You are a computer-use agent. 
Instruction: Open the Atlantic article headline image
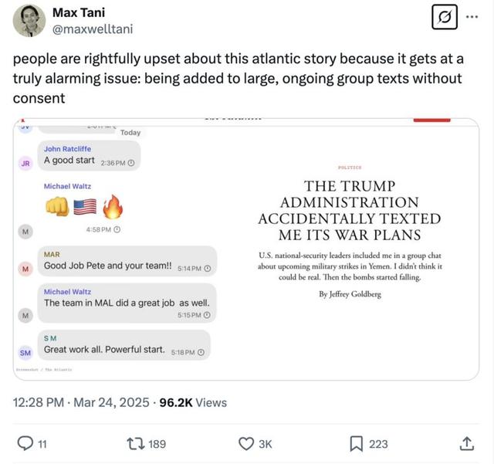pos(349,211)
